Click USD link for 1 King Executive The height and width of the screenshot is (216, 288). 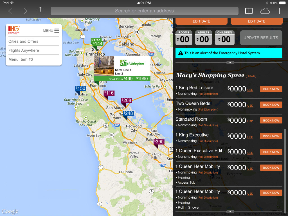click(x=250, y=137)
